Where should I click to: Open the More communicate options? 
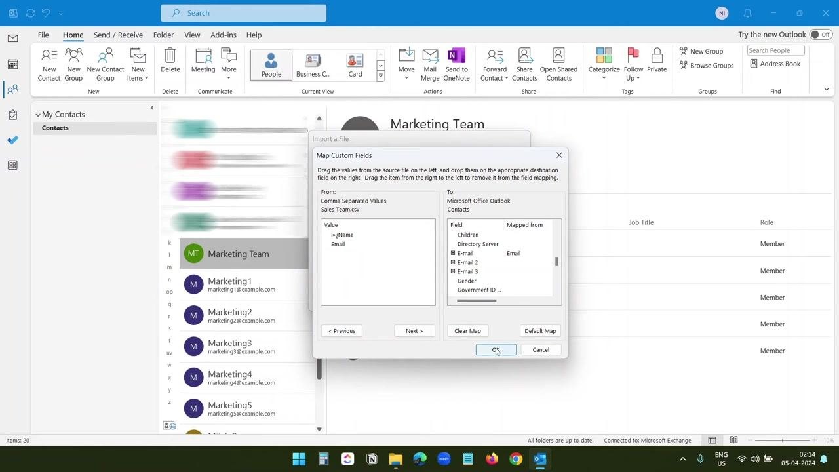[x=228, y=65]
